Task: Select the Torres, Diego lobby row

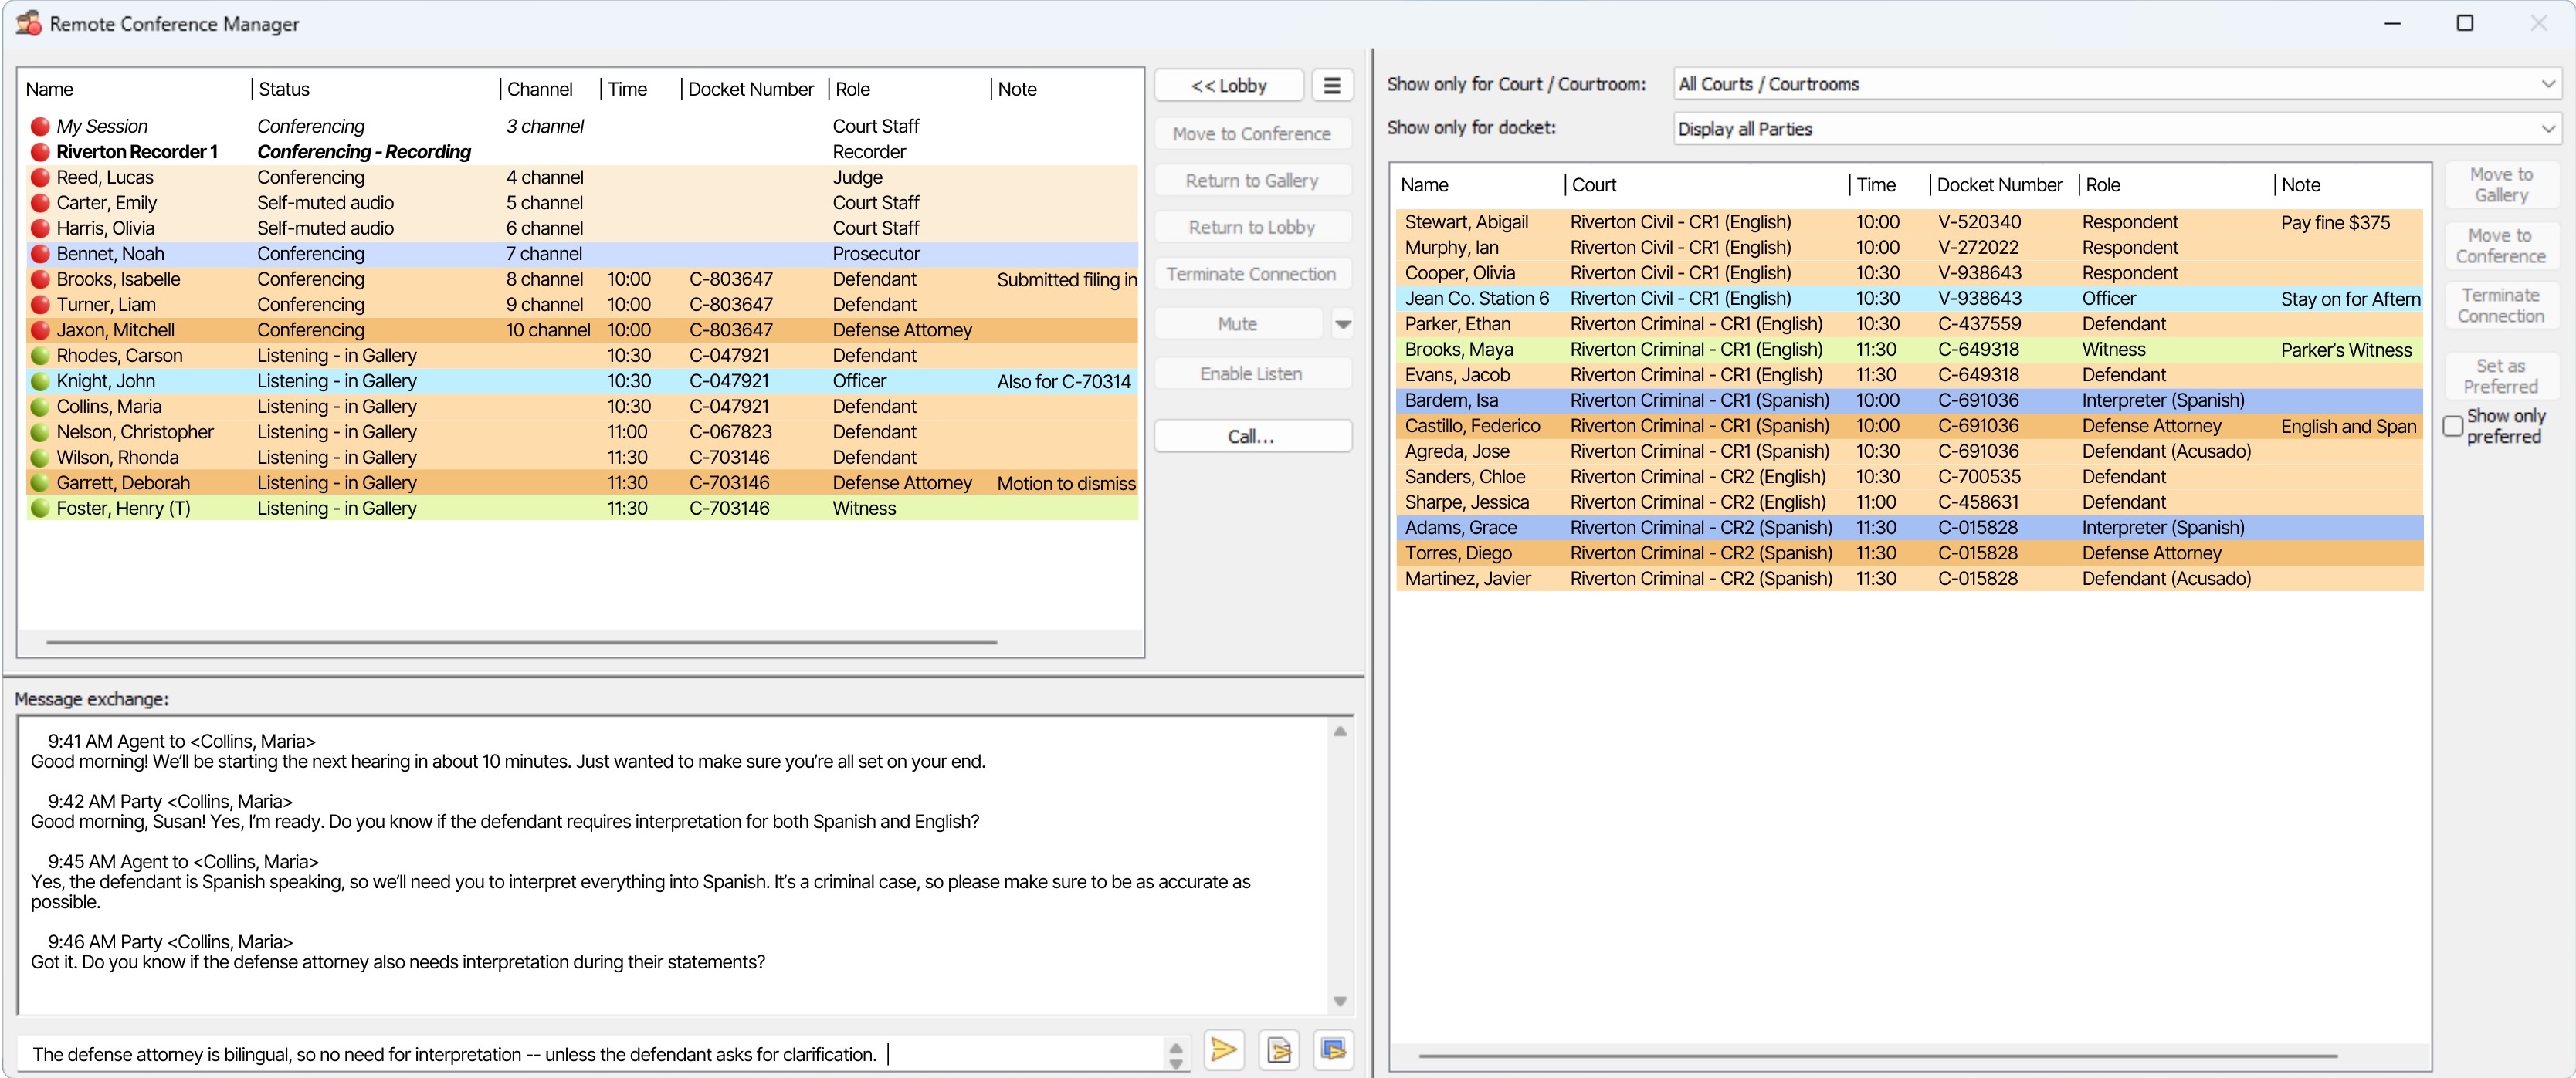Action: (x=1909, y=553)
